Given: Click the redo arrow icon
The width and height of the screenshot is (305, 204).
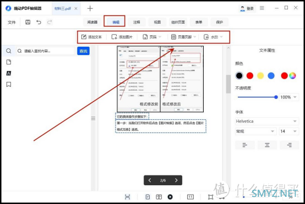Looking at the screenshot, I should (50, 22).
